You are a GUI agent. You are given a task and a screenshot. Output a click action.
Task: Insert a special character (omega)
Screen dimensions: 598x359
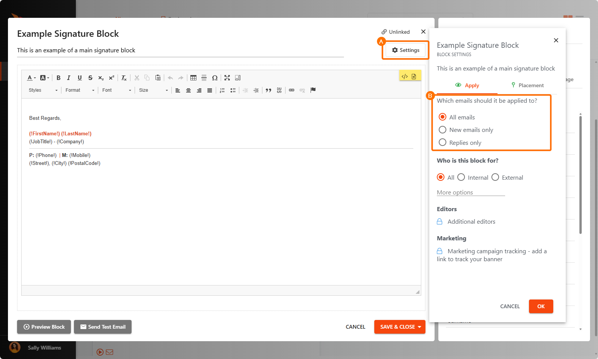click(215, 78)
